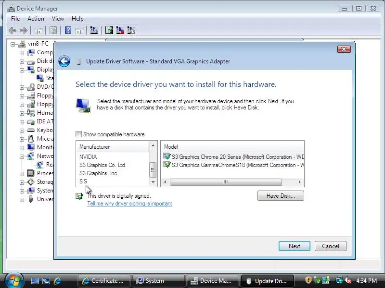The width and height of the screenshot is (385, 288).
Task: Tick the Show compatible hardware checkbox
Action: click(x=78, y=134)
